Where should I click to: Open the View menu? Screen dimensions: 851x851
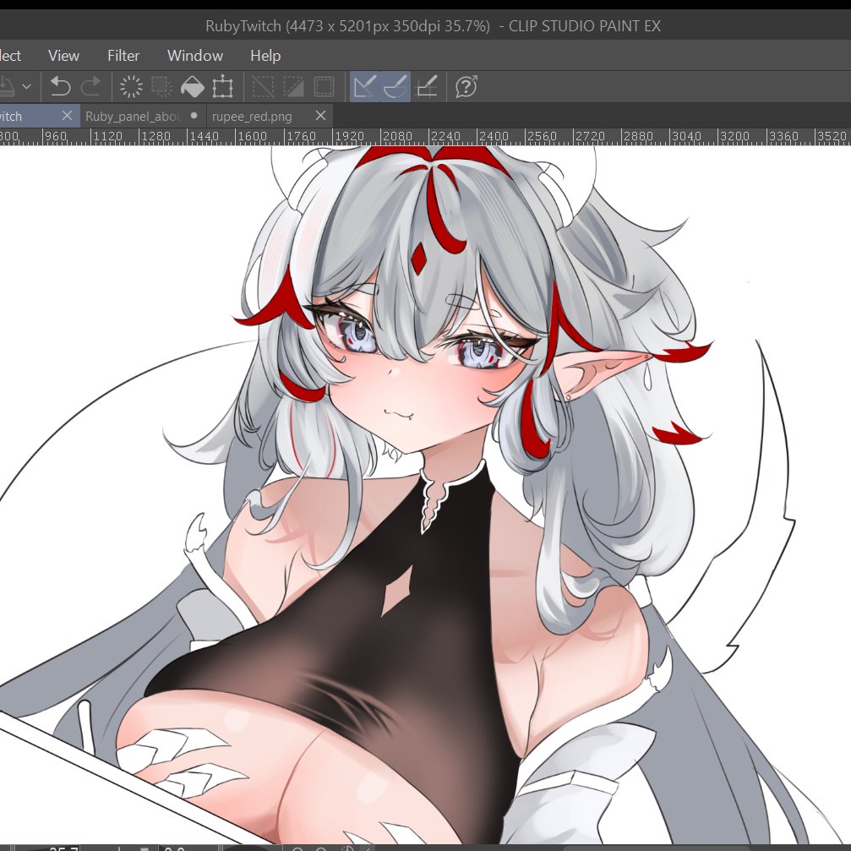click(63, 56)
